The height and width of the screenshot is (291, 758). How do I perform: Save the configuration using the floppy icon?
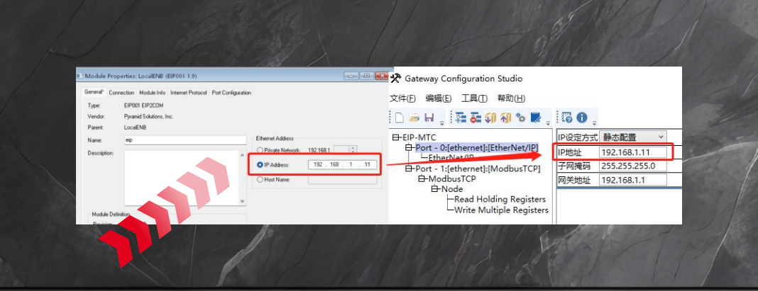pos(428,118)
